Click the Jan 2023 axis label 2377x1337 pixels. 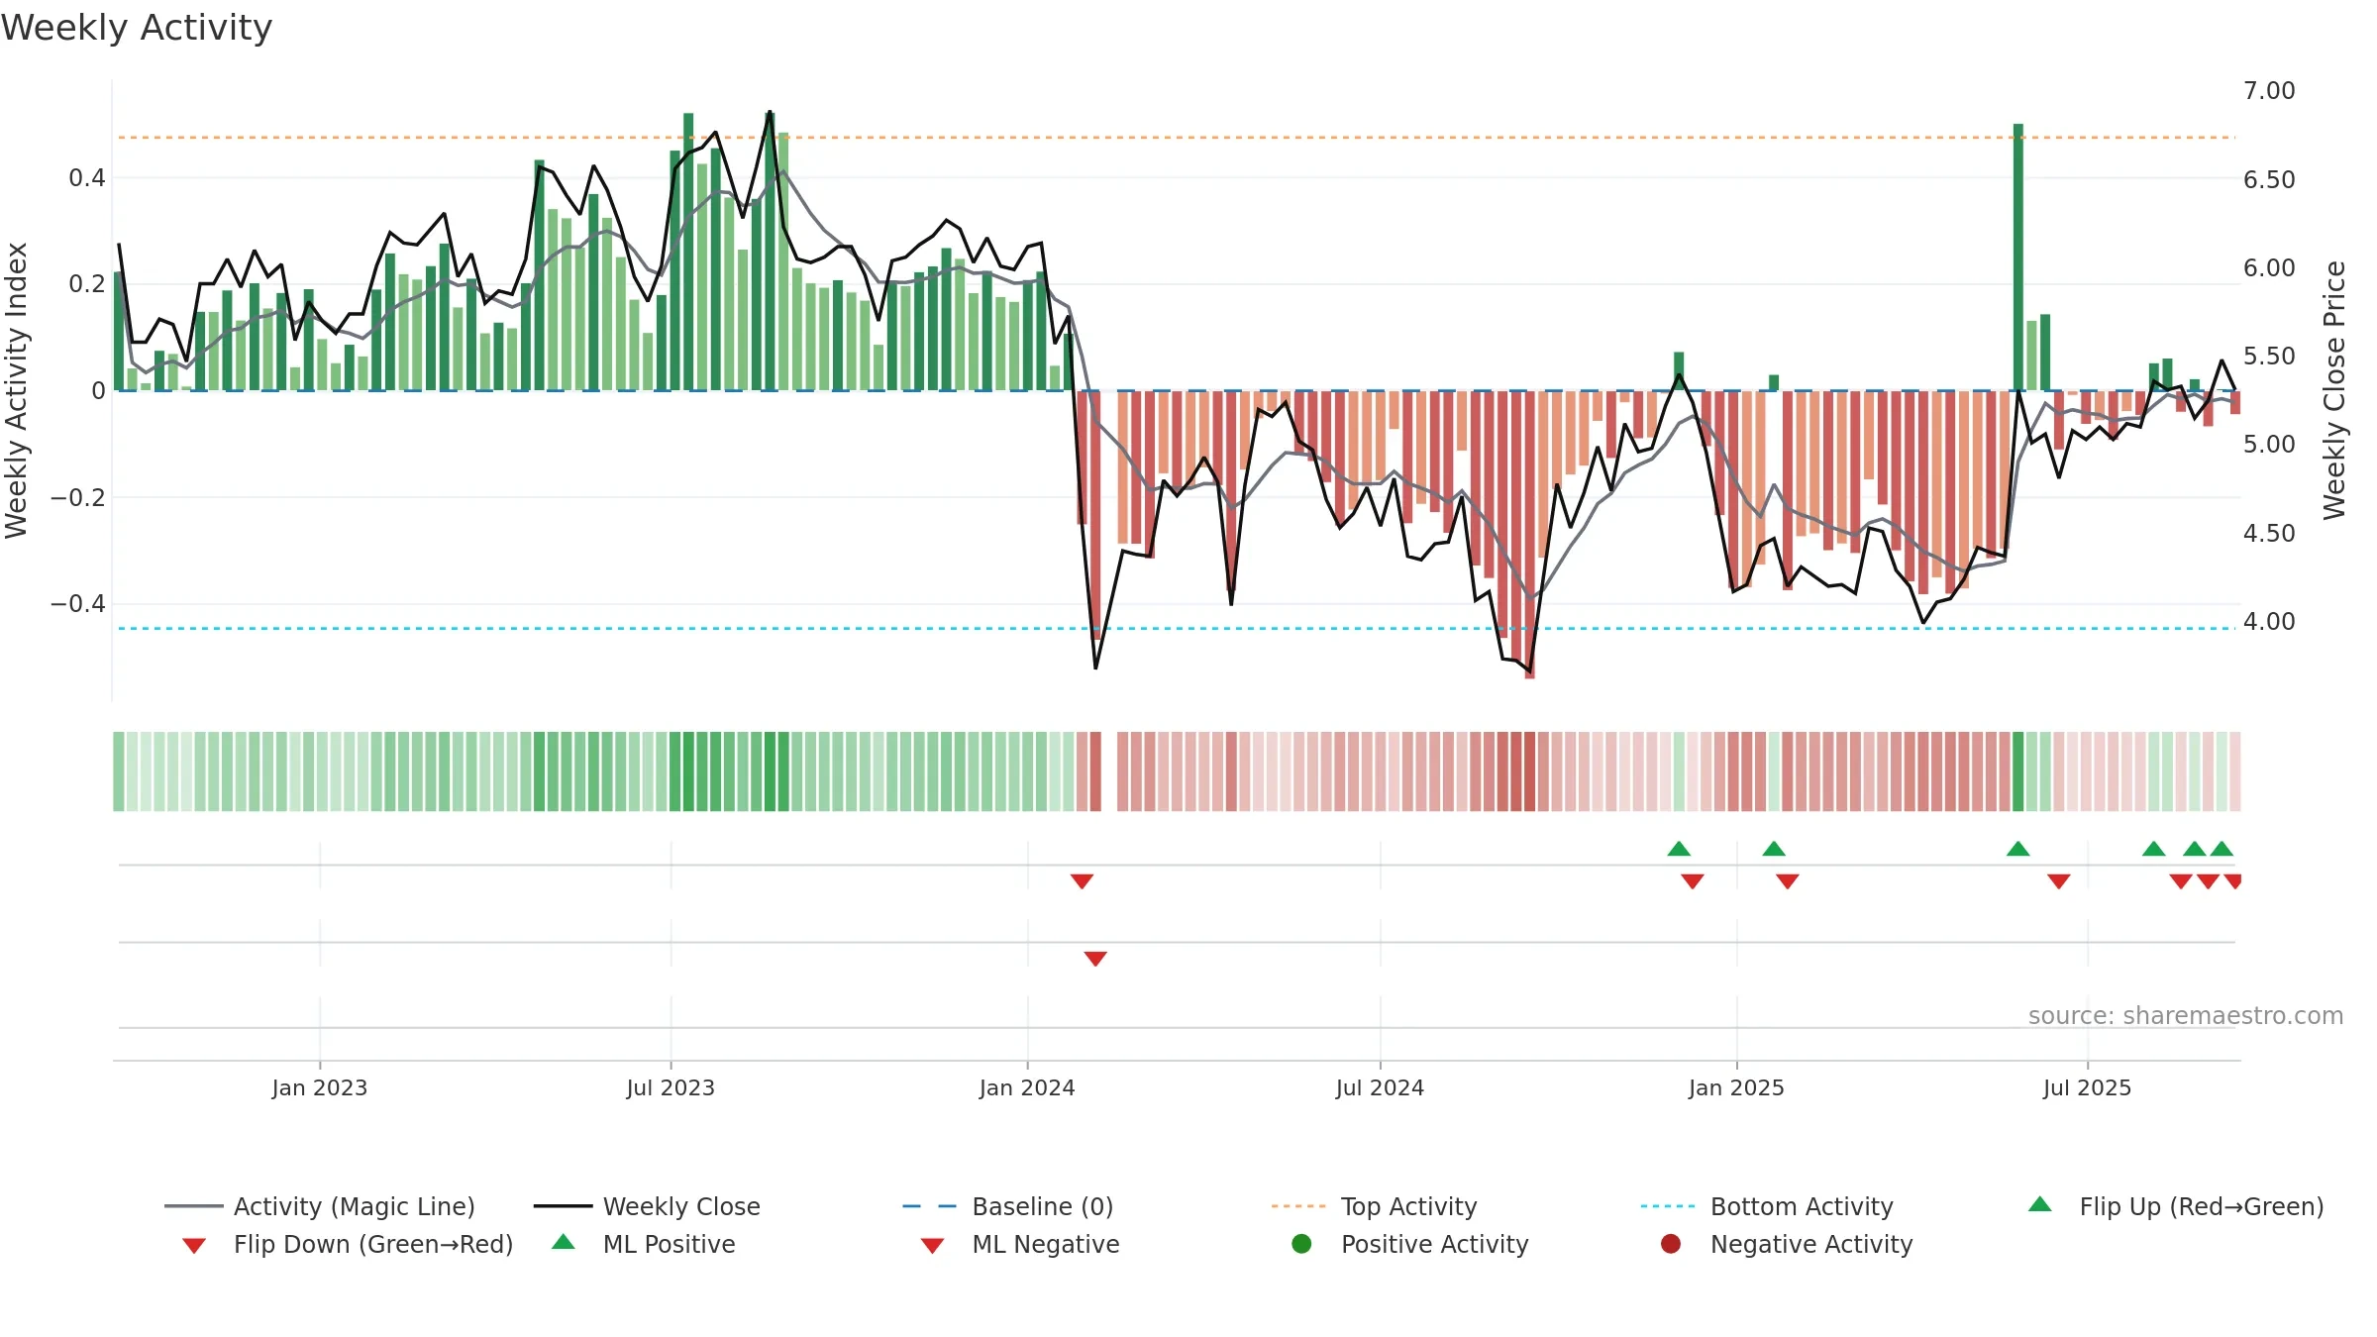[x=320, y=1087]
